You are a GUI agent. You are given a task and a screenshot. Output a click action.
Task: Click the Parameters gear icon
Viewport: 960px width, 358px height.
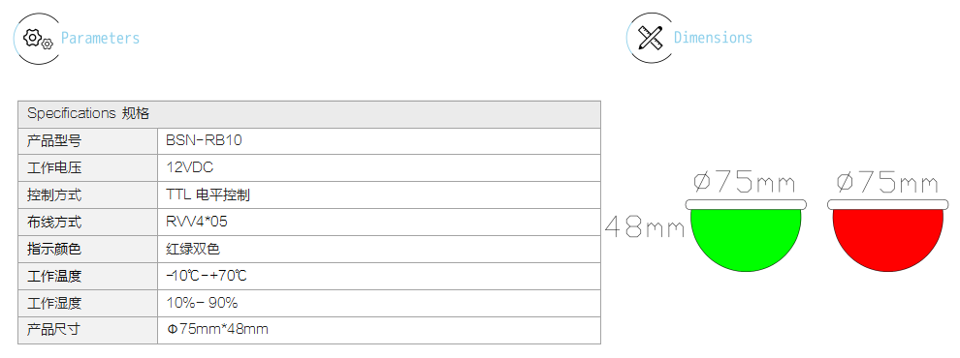pos(38,39)
